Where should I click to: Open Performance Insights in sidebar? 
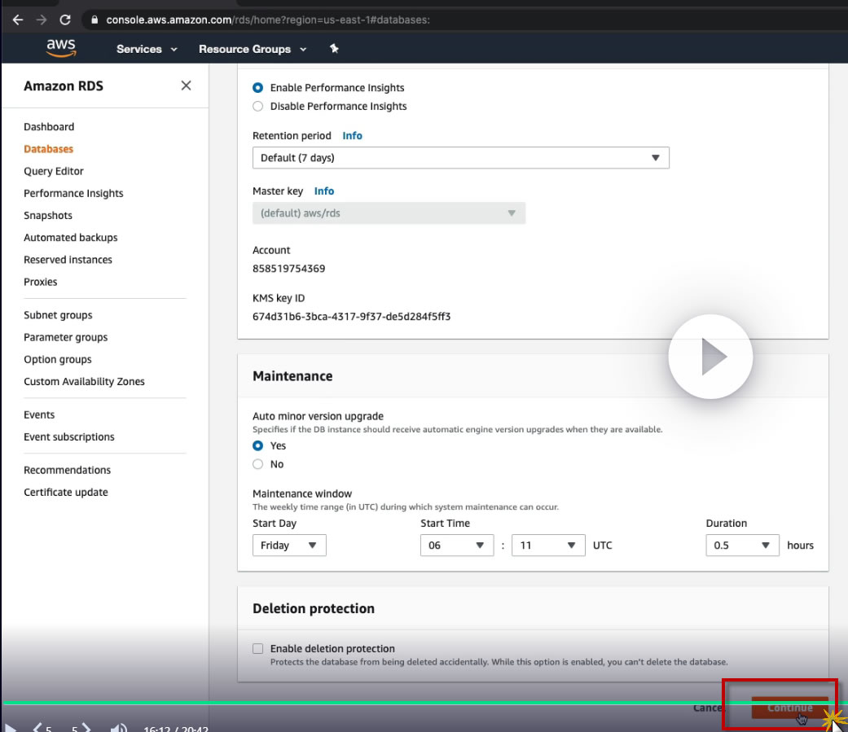tap(73, 193)
